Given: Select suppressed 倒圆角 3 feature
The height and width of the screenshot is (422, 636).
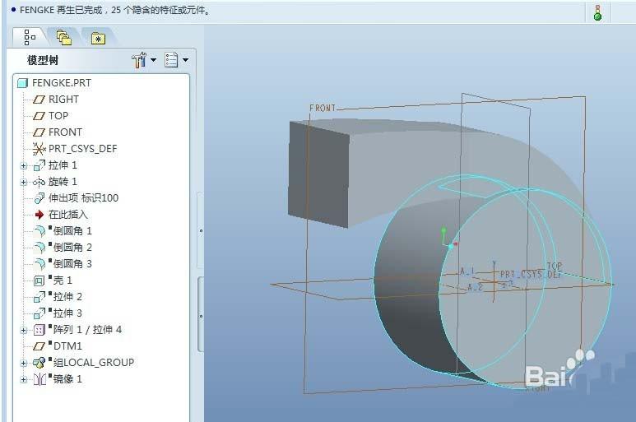Looking at the screenshot, I should [x=72, y=264].
